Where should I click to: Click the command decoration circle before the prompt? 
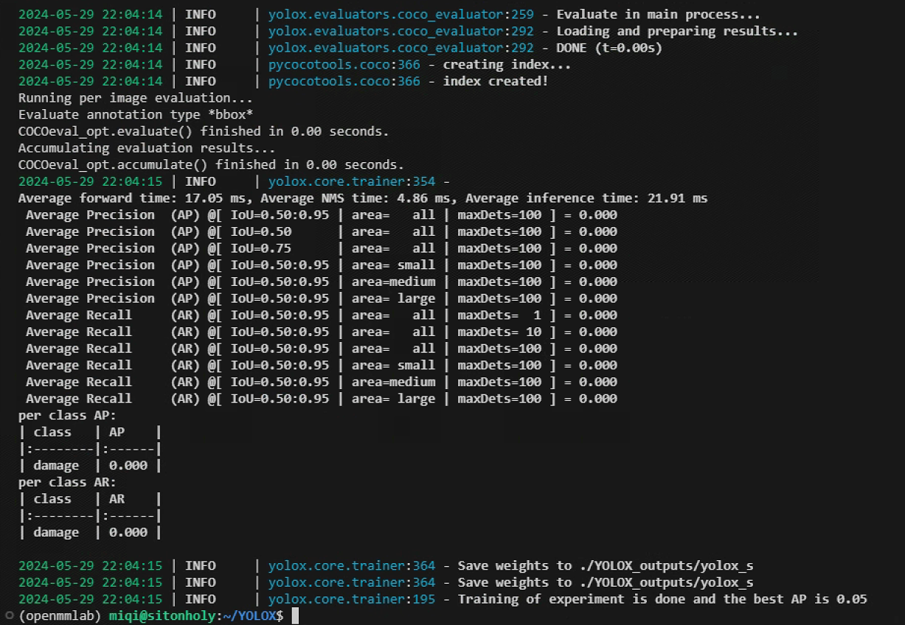(8, 615)
